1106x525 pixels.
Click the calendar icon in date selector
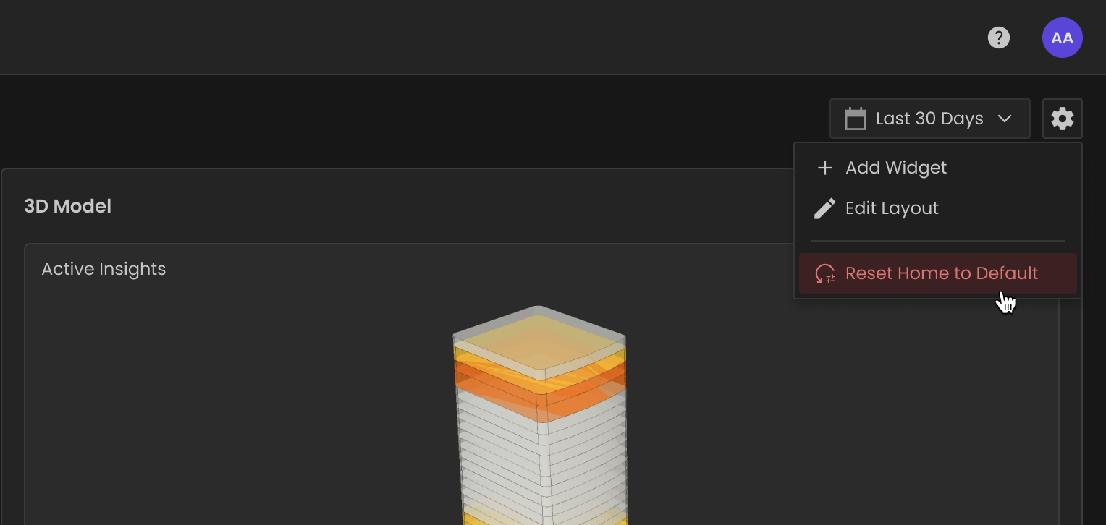(x=856, y=119)
